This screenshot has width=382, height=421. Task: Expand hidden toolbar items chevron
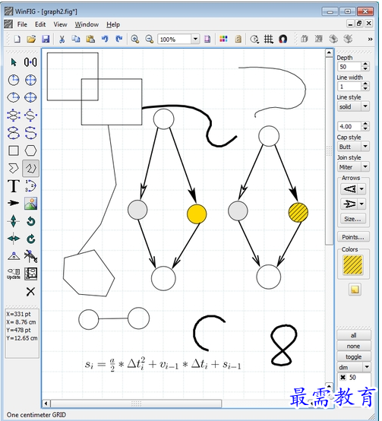click(370, 40)
